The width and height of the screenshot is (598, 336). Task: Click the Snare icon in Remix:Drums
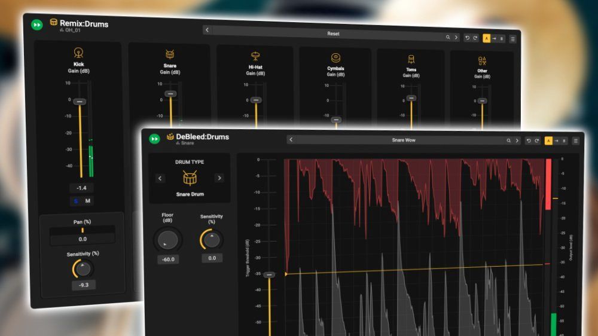pyautogui.click(x=170, y=54)
